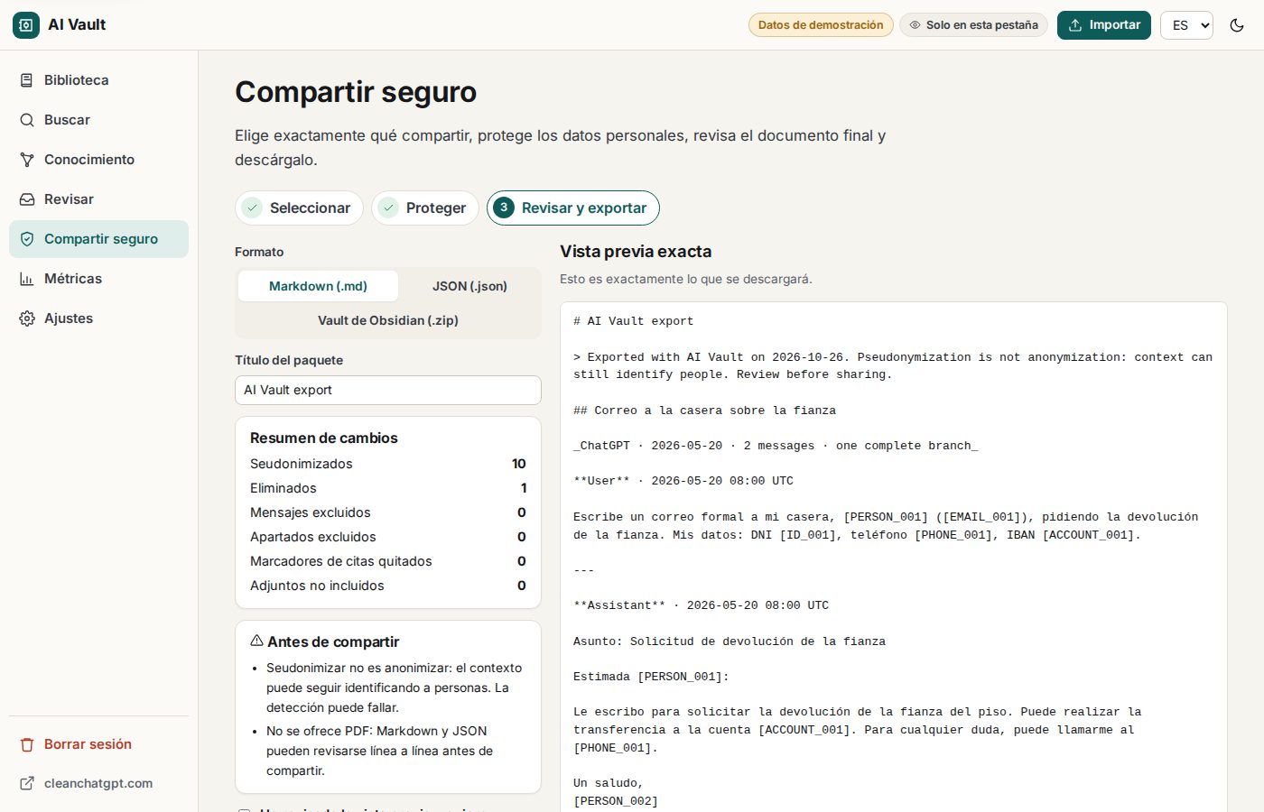
Task: Click the Apartados excluidos row
Action: (388, 537)
